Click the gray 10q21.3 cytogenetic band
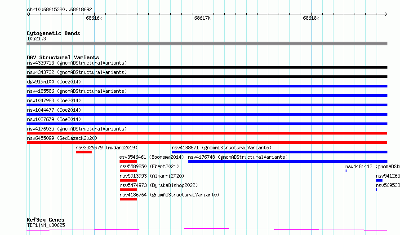This screenshot has width=400, height=235. 207,44
